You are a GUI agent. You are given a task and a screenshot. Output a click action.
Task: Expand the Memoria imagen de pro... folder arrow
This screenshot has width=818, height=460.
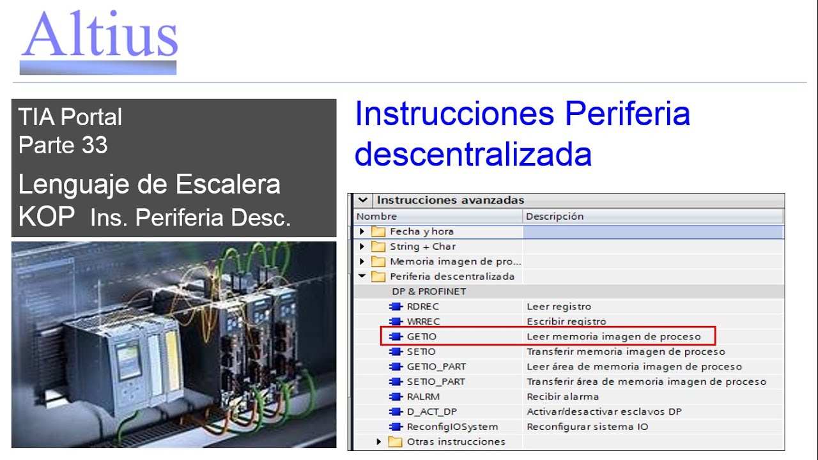point(362,261)
